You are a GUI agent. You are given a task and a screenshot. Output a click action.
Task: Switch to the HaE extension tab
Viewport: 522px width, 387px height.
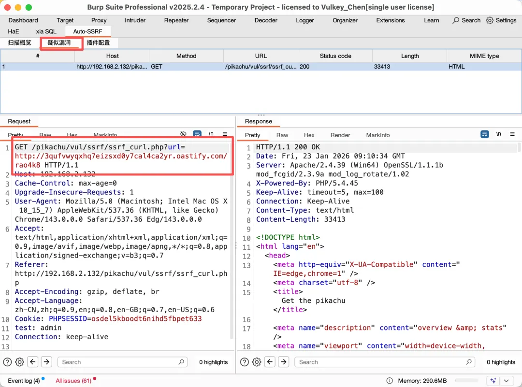click(x=14, y=31)
